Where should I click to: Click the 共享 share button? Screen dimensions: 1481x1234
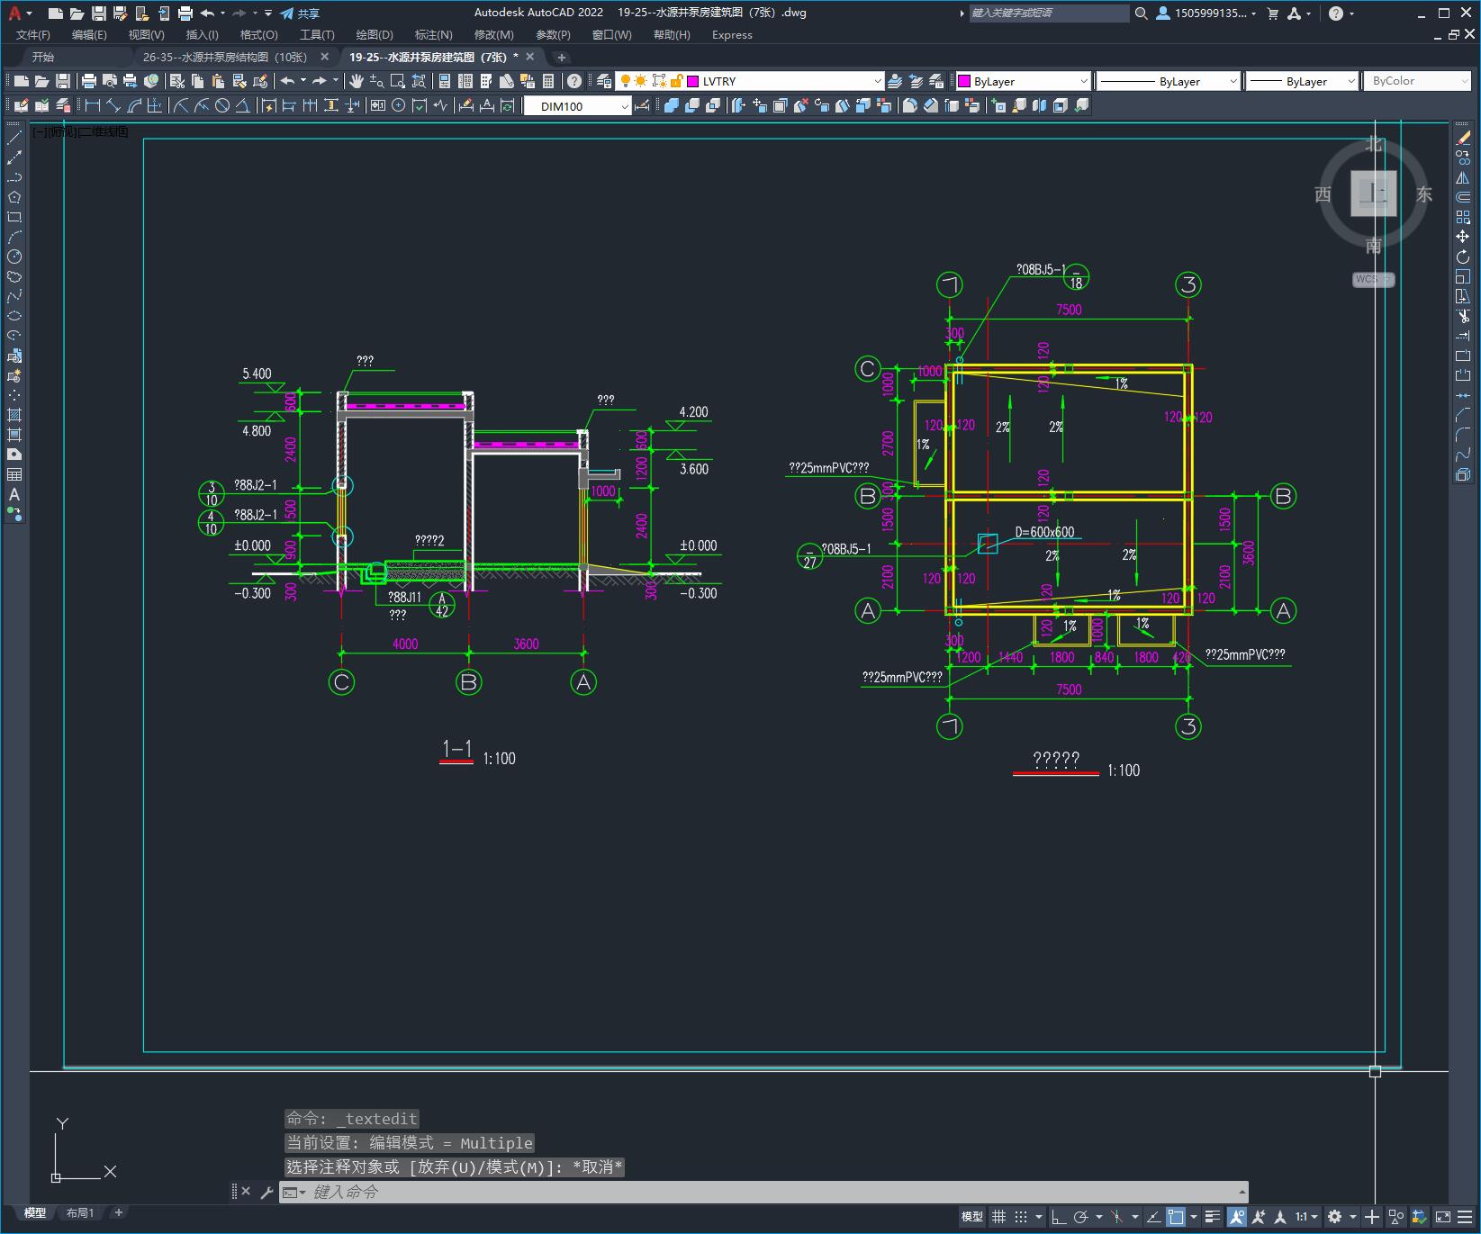(x=301, y=14)
